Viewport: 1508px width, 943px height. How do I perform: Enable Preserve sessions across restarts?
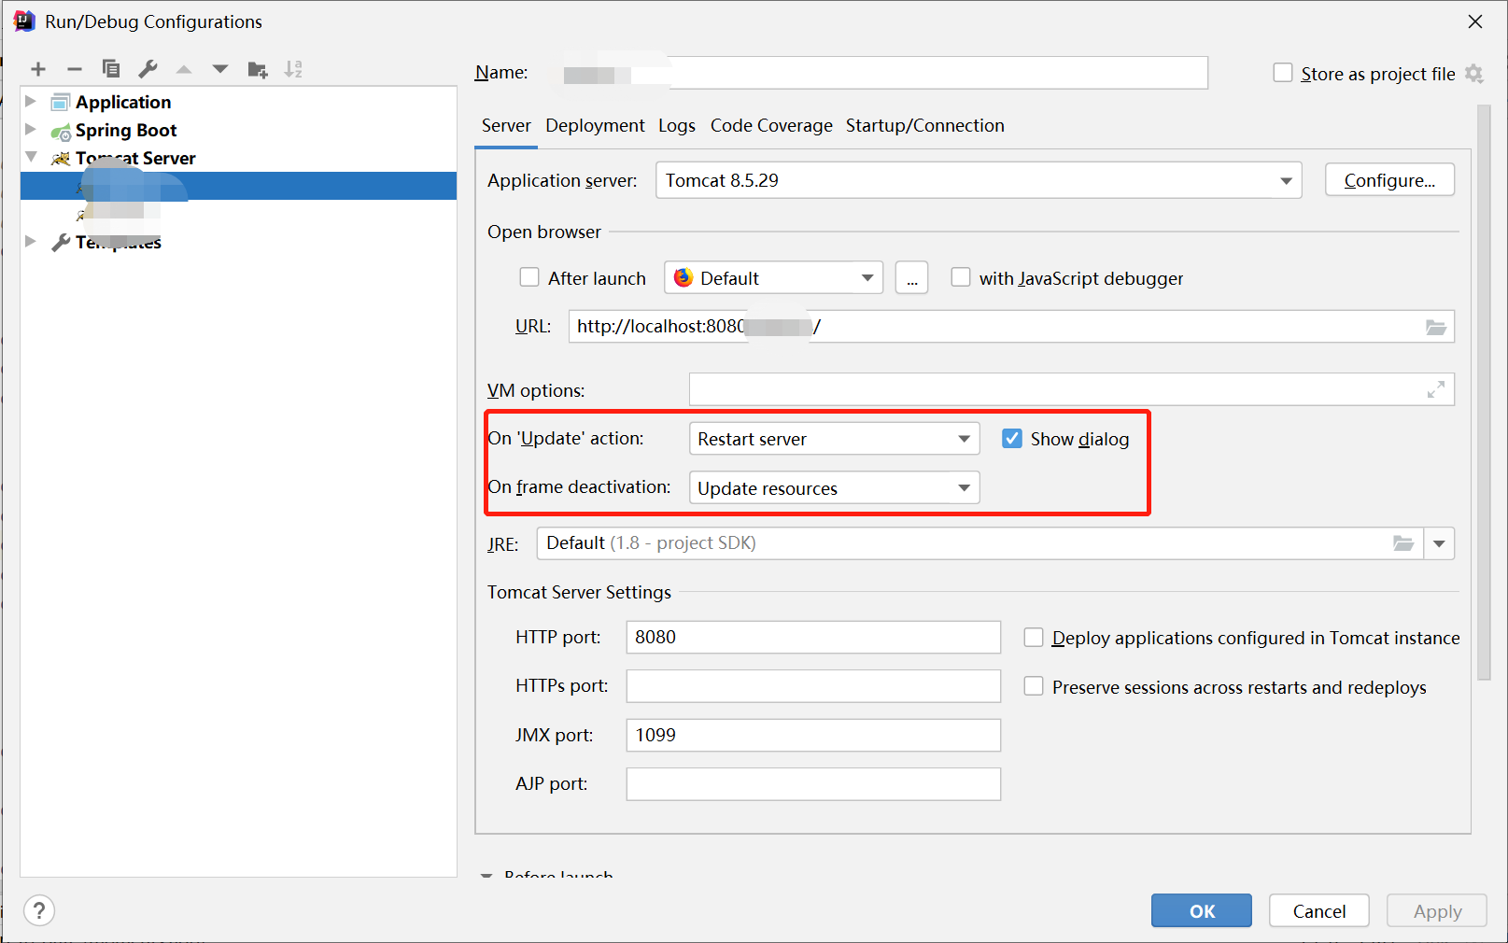tap(1034, 686)
